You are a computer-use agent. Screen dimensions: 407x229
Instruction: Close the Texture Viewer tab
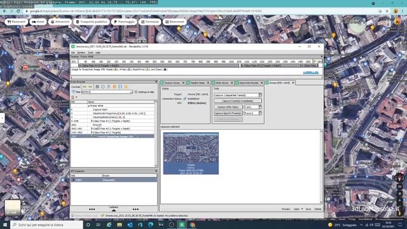coord(183,83)
